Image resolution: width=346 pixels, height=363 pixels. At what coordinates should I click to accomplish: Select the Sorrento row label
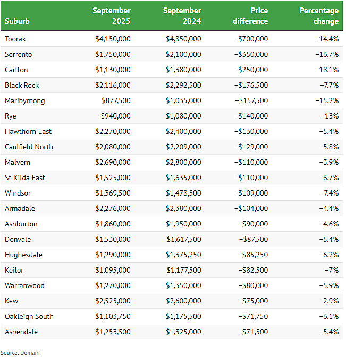point(18,54)
